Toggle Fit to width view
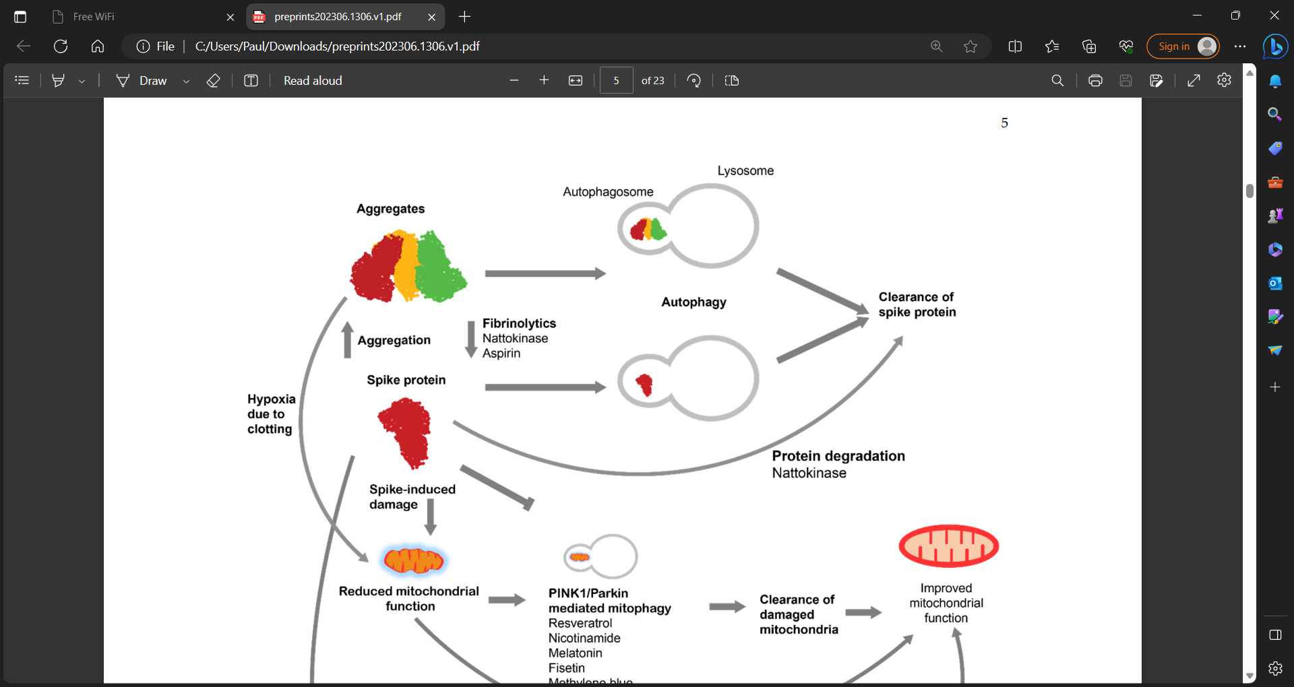The image size is (1294, 687). 576,81
